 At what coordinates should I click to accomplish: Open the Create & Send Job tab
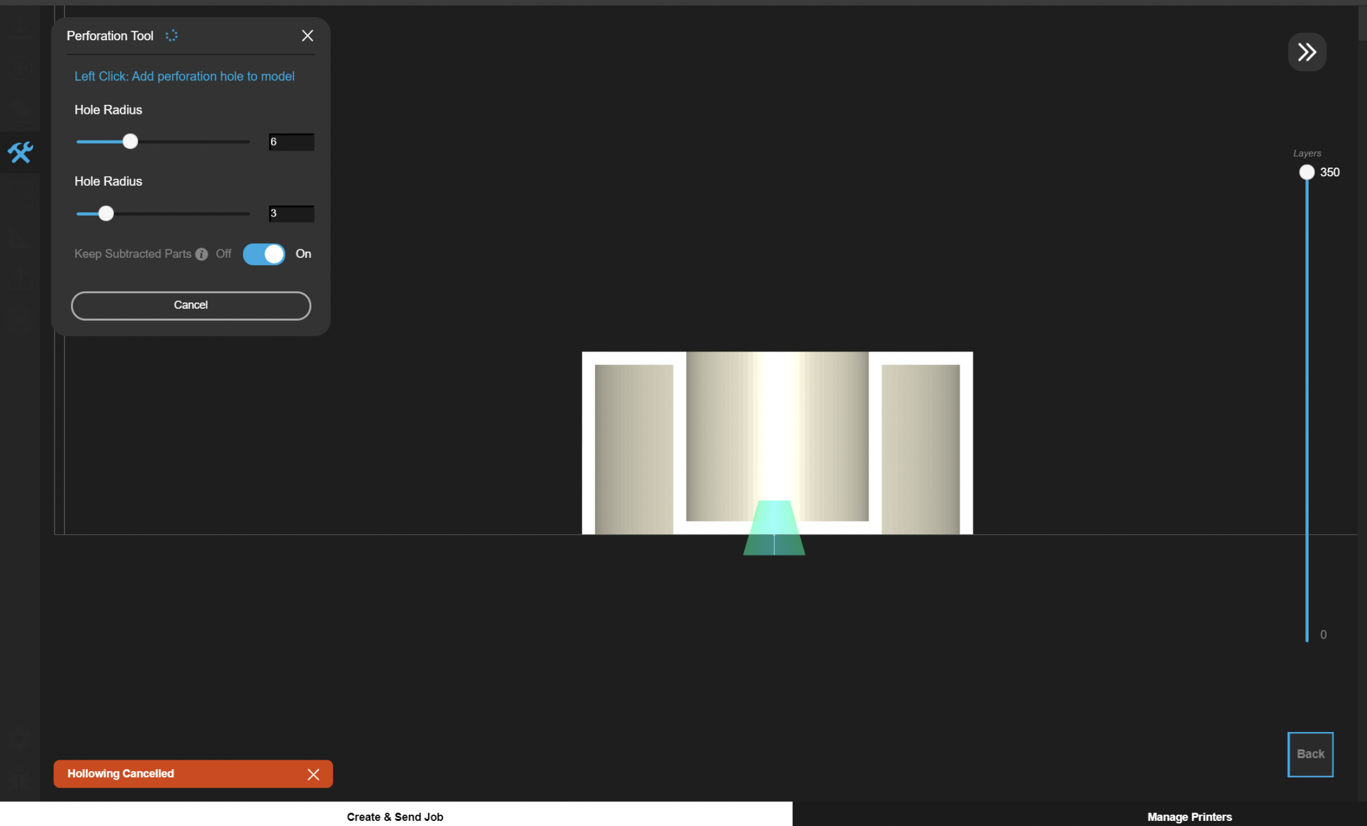pos(395,816)
